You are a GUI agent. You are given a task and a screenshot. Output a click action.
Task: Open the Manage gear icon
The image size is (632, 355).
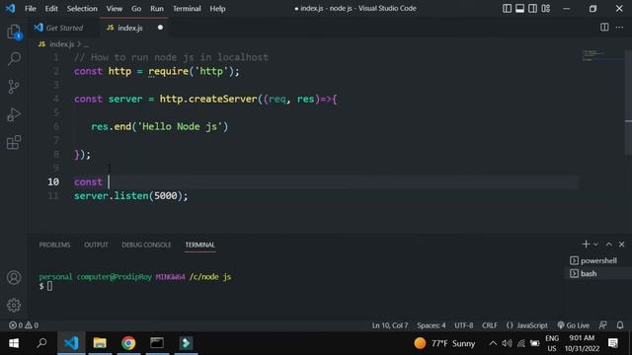click(x=14, y=305)
